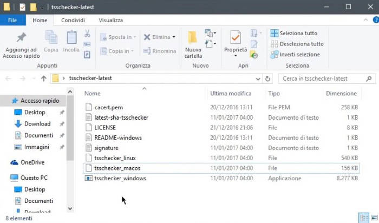This screenshot has width=379, height=223.
Task: Click the scissors Taglia icon
Action: tap(87, 34)
